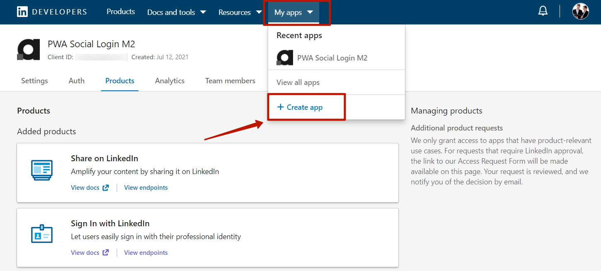
Task: Click the app icon in Recent apps
Action: (285, 58)
